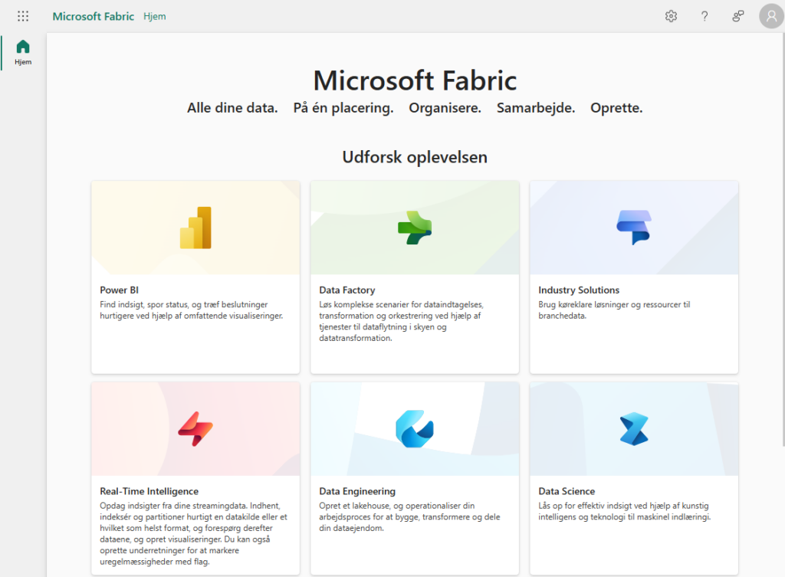
Task: Click the vertical scrollbar on the right edge
Action: pos(783,239)
